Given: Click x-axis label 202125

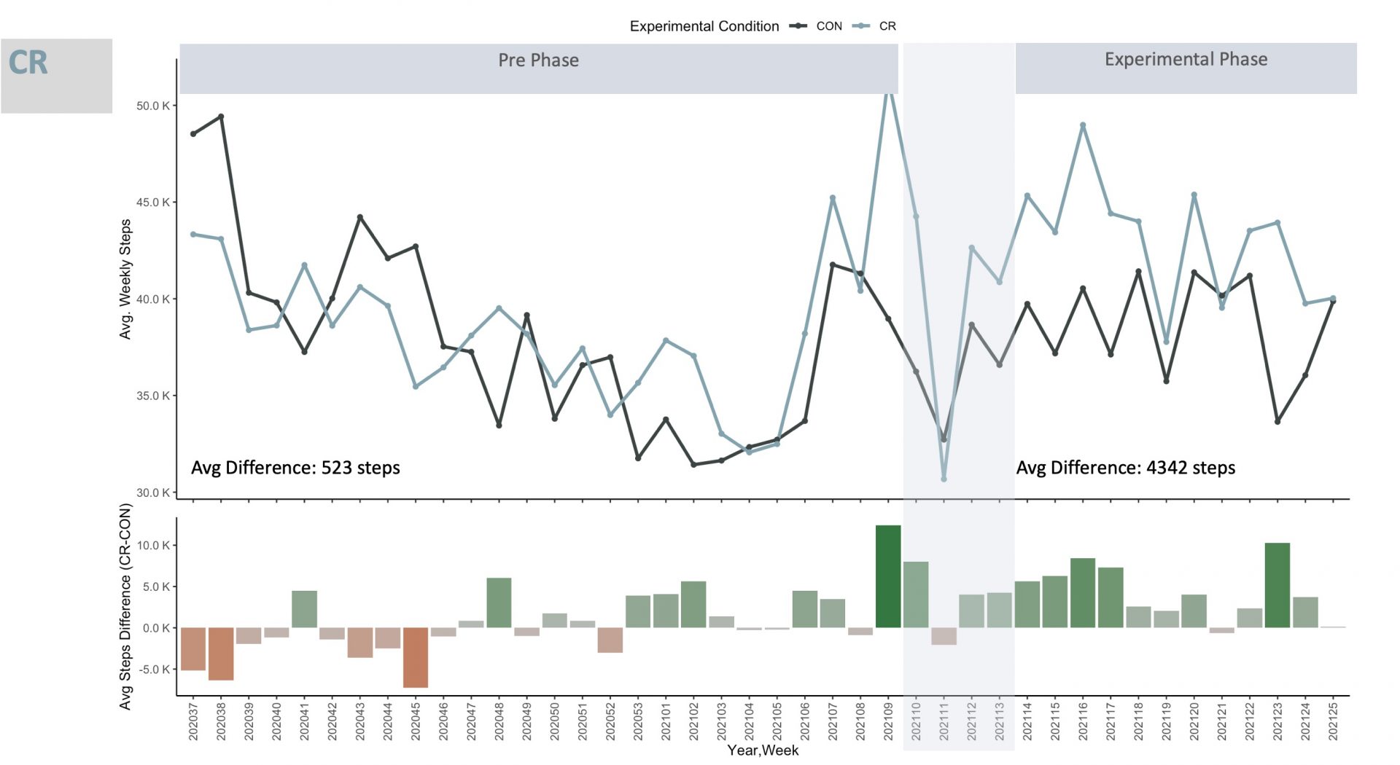Looking at the screenshot, I should click(x=1334, y=721).
